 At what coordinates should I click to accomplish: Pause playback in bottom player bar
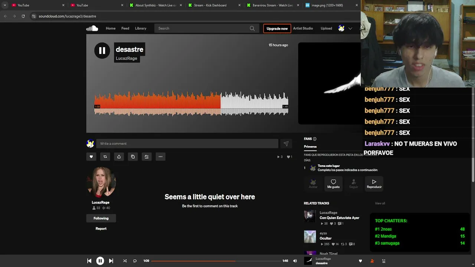(x=100, y=261)
